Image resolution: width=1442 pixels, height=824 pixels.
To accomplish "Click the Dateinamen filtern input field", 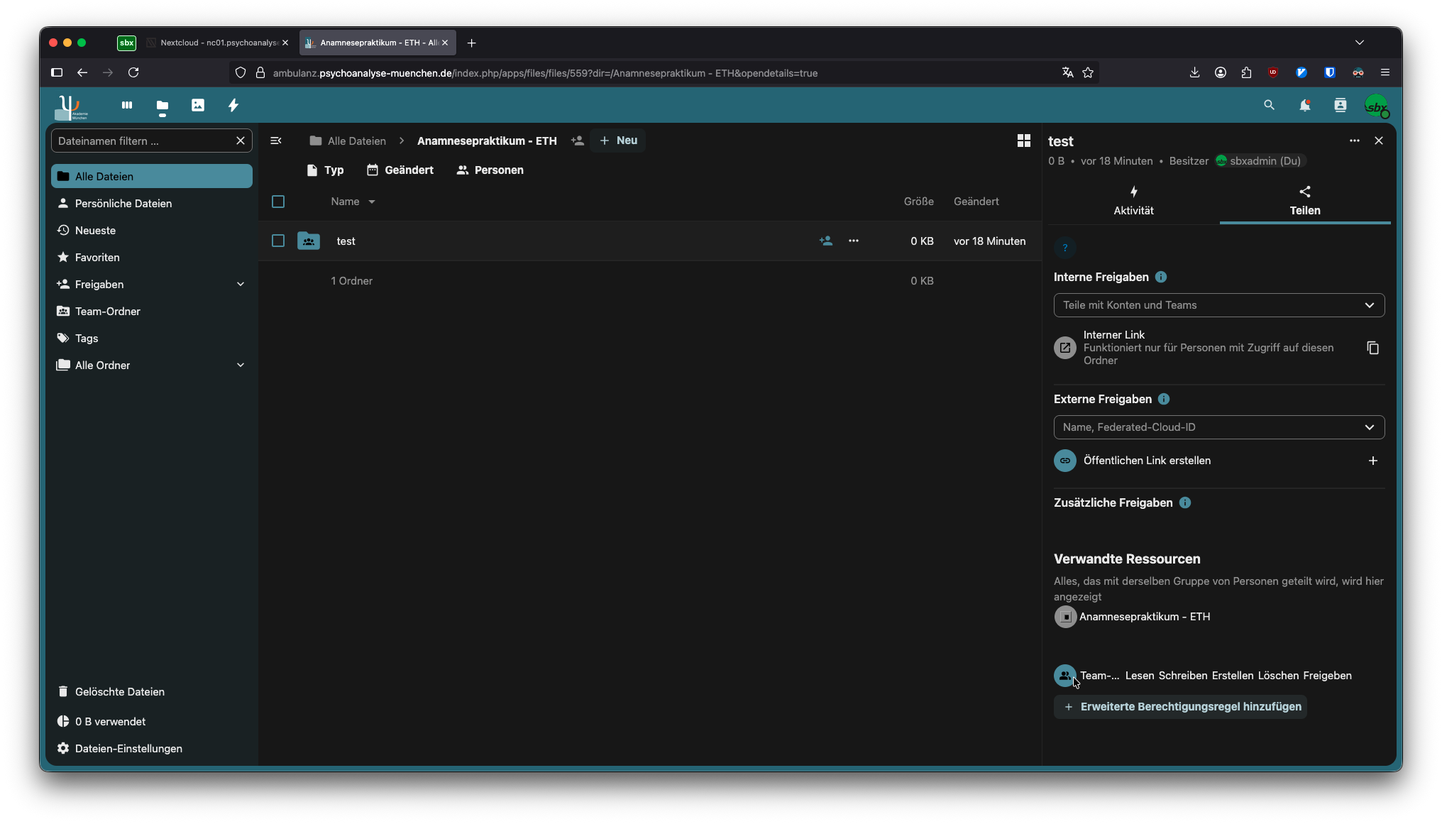I will [143, 141].
